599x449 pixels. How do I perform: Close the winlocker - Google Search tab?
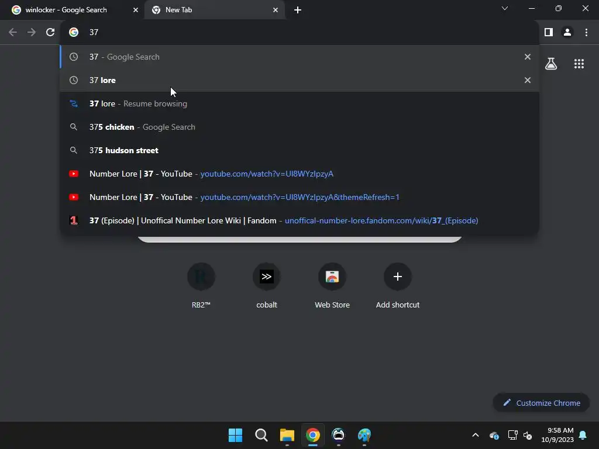pyautogui.click(x=136, y=10)
